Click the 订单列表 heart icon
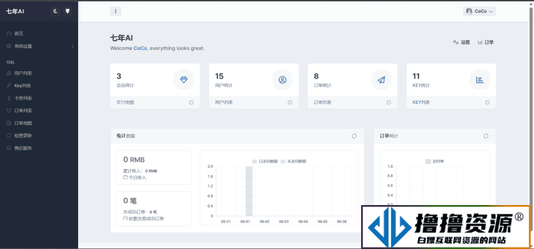The height and width of the screenshot is (249, 534). 9,111
